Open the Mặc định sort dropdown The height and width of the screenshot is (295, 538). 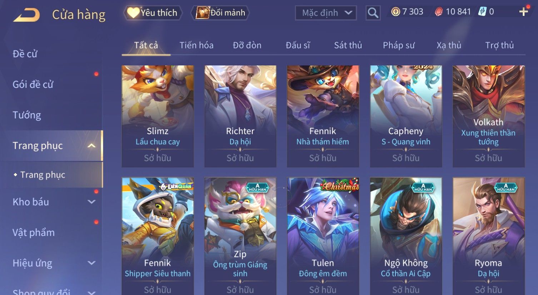(326, 13)
